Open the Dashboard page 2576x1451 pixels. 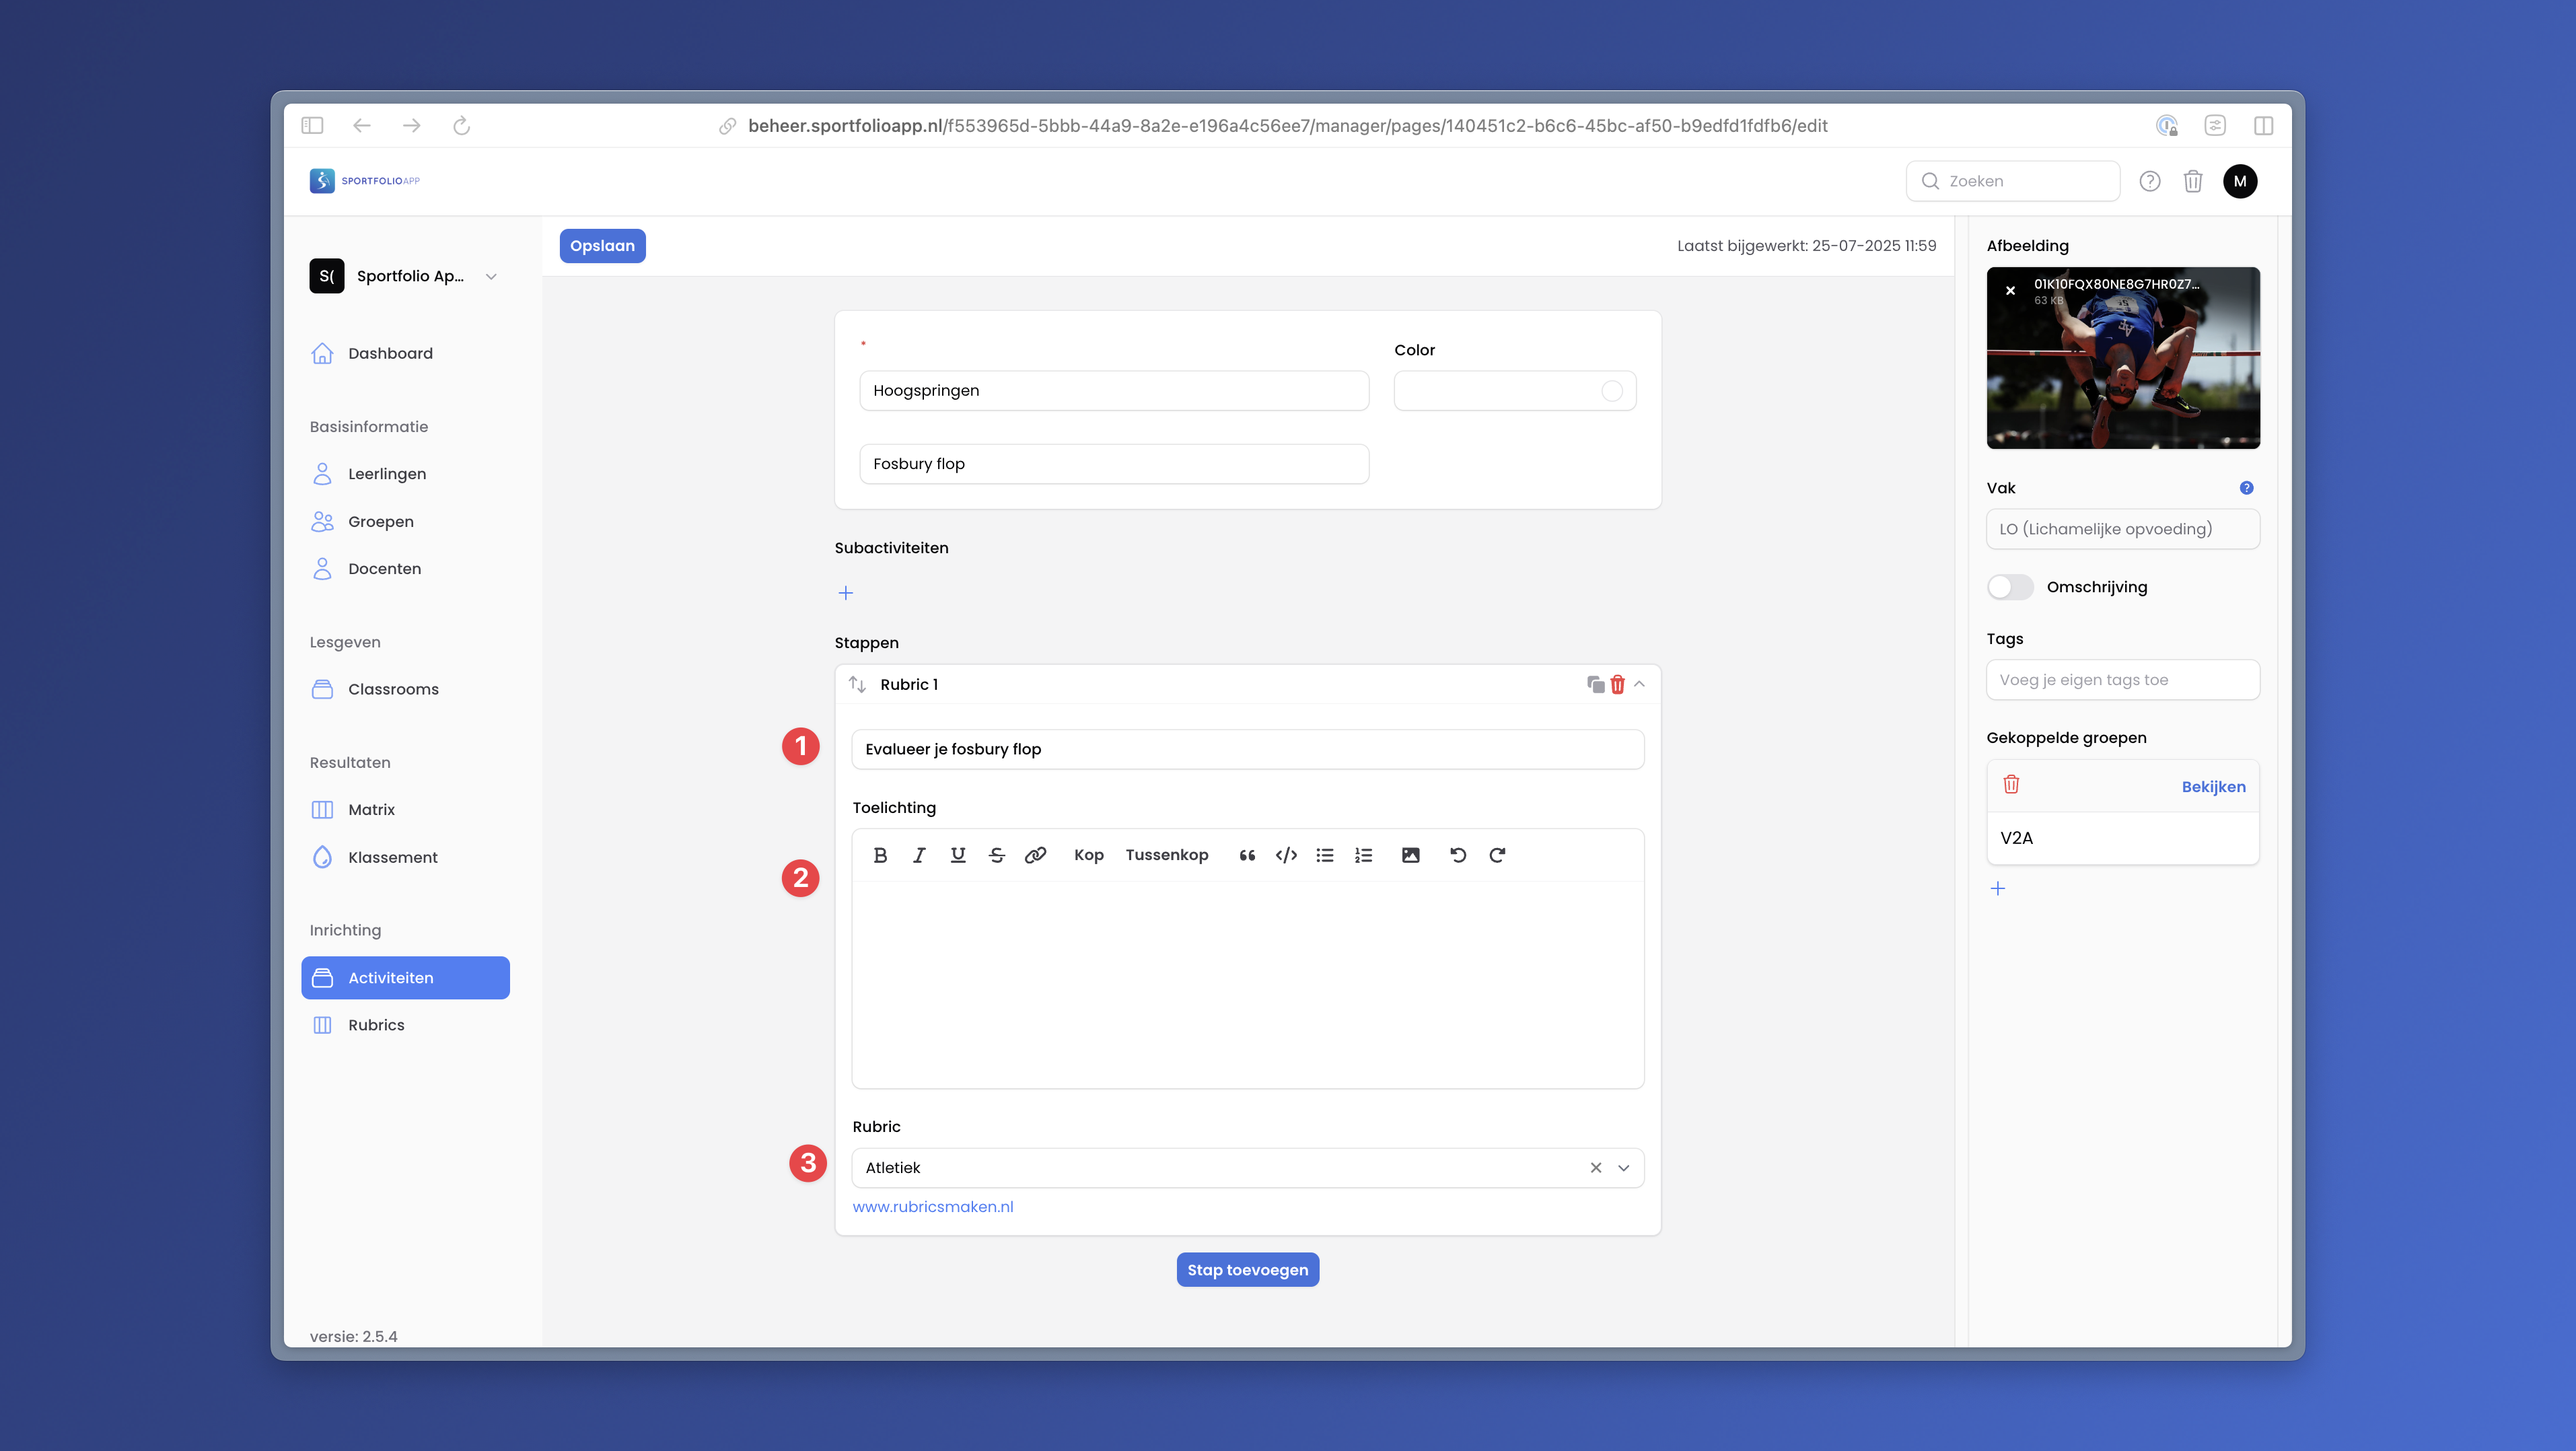(390, 353)
